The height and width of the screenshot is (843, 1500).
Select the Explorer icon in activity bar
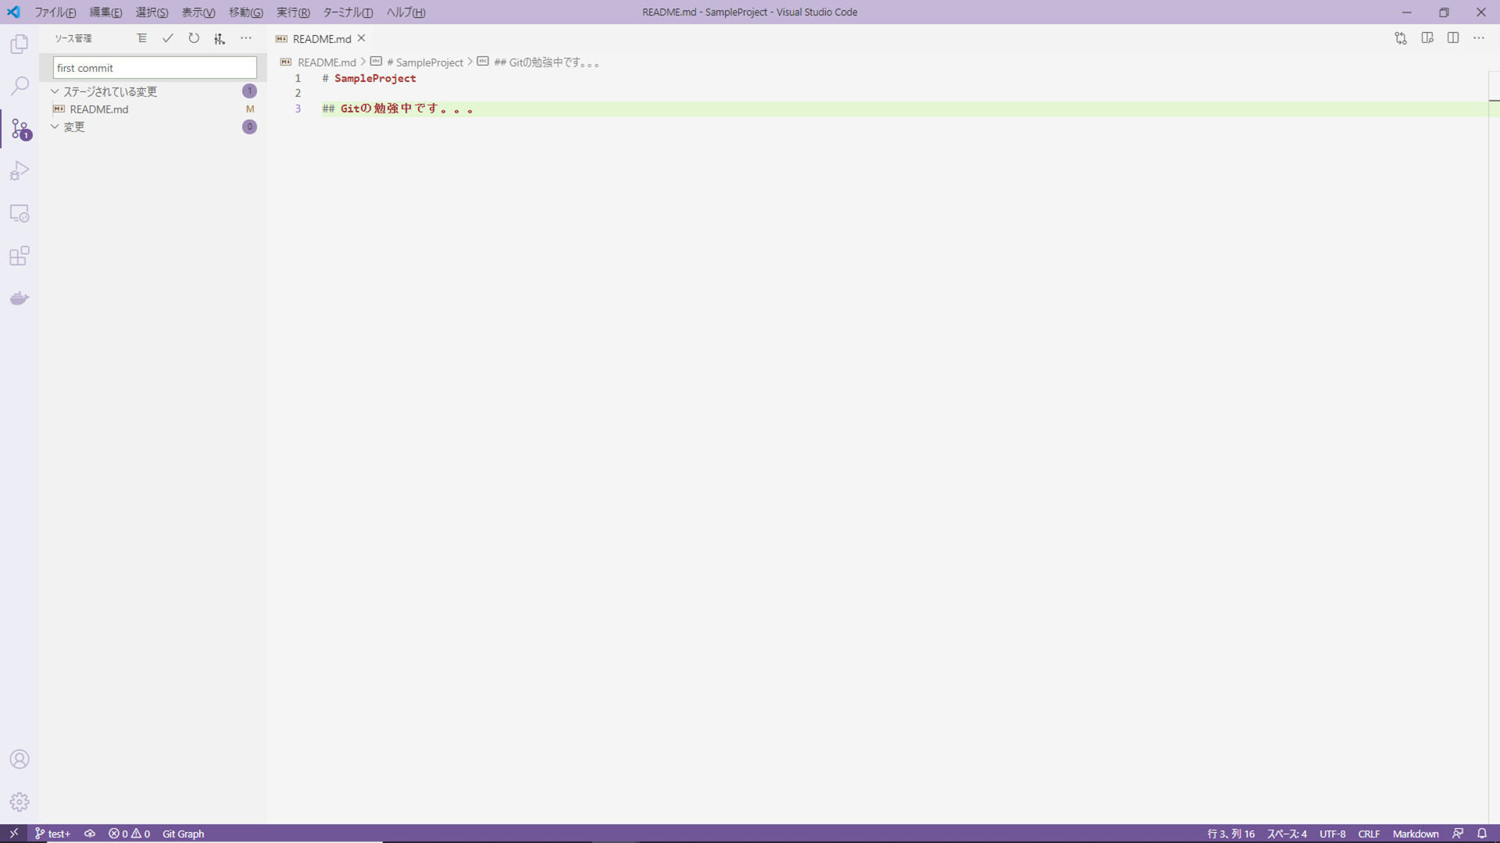pos(19,44)
